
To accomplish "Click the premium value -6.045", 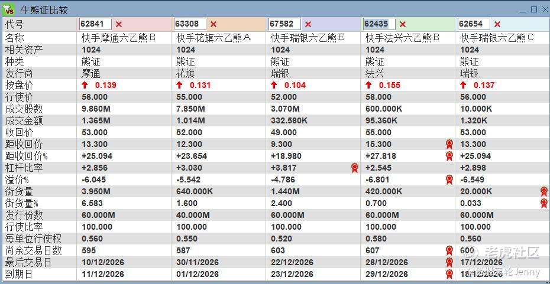I will pos(93,179).
